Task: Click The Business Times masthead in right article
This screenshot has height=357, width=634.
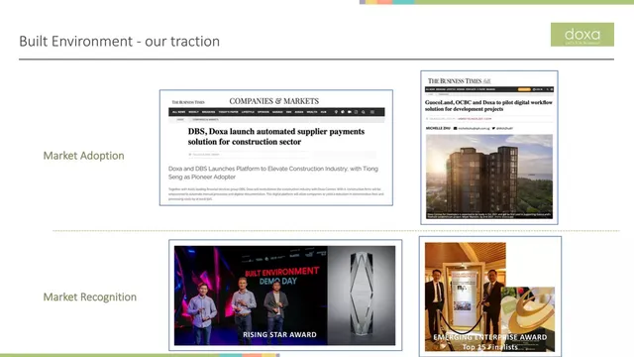Action: pyautogui.click(x=459, y=81)
